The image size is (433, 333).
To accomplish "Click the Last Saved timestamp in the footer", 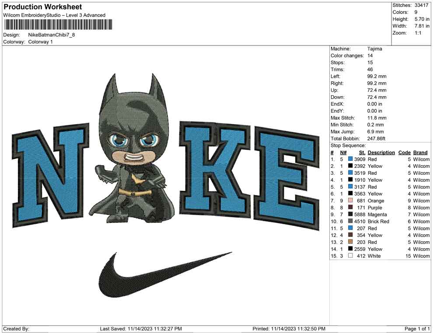I will click(141, 329).
